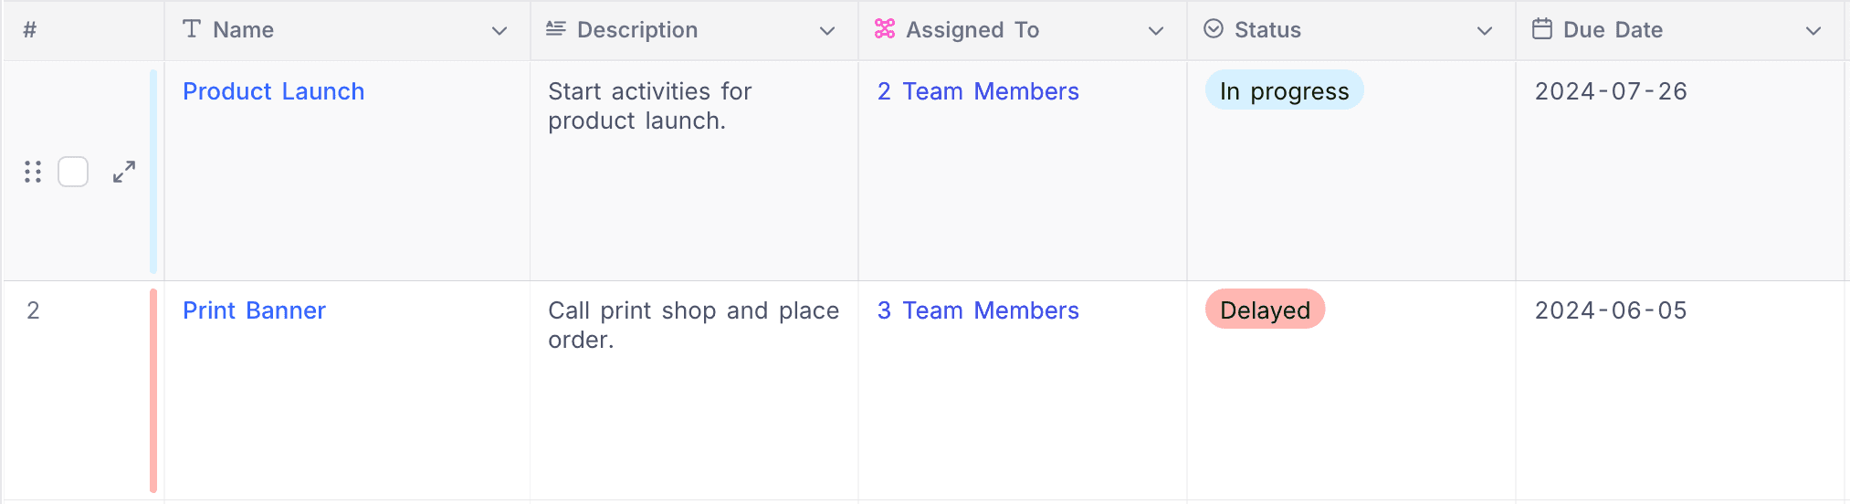Viewport: 1850px width, 504px height.
Task: Open the Assigned To column dropdown
Action: click(1156, 31)
